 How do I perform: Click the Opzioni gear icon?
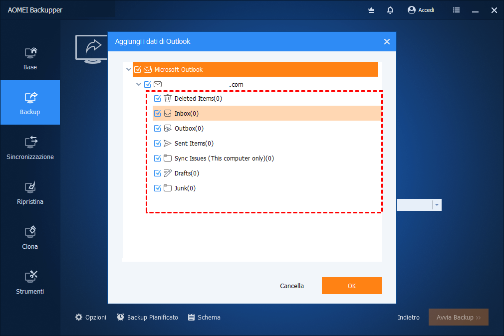tap(79, 317)
